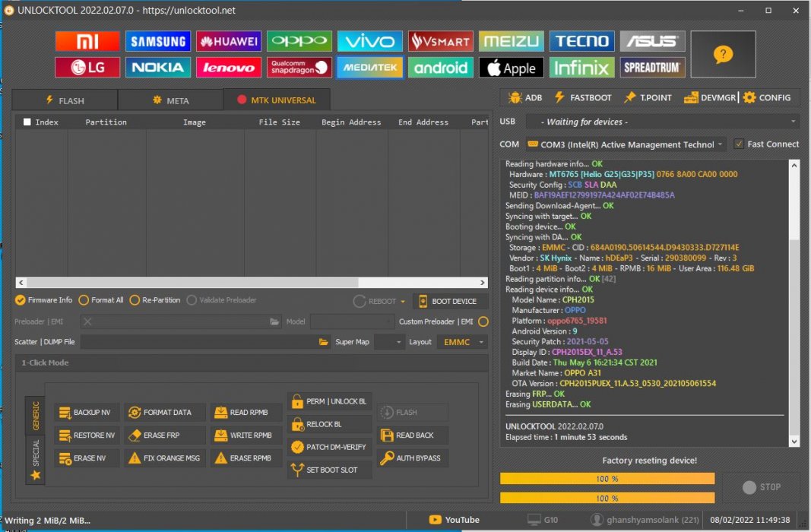Click the BACKUP NV button
811x532 pixels.
click(x=87, y=413)
